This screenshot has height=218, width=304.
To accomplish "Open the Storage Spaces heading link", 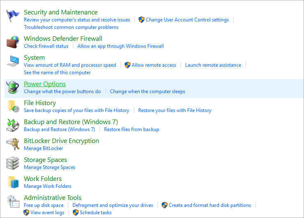I will [45, 160].
